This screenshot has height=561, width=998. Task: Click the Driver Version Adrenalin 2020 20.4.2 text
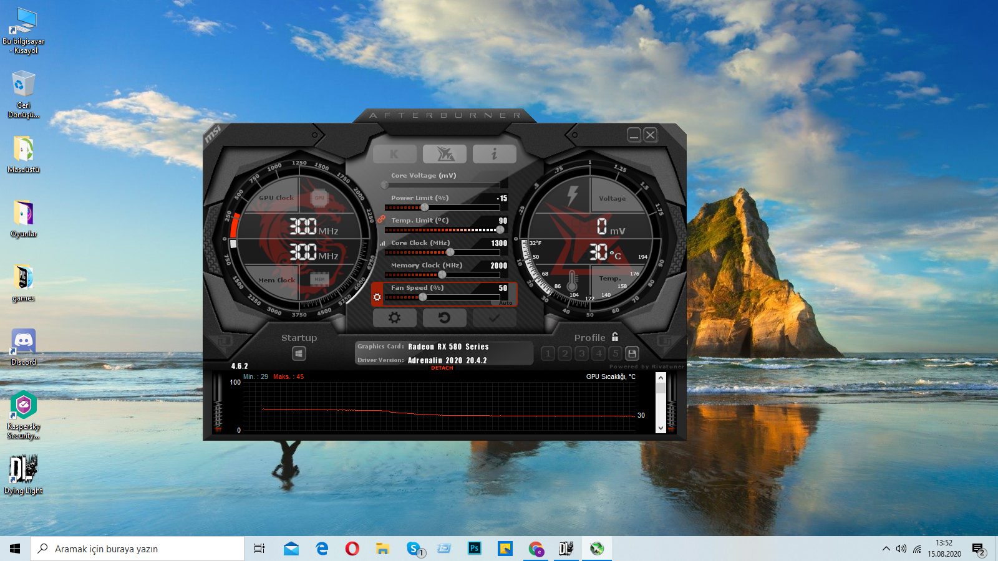pos(447,360)
